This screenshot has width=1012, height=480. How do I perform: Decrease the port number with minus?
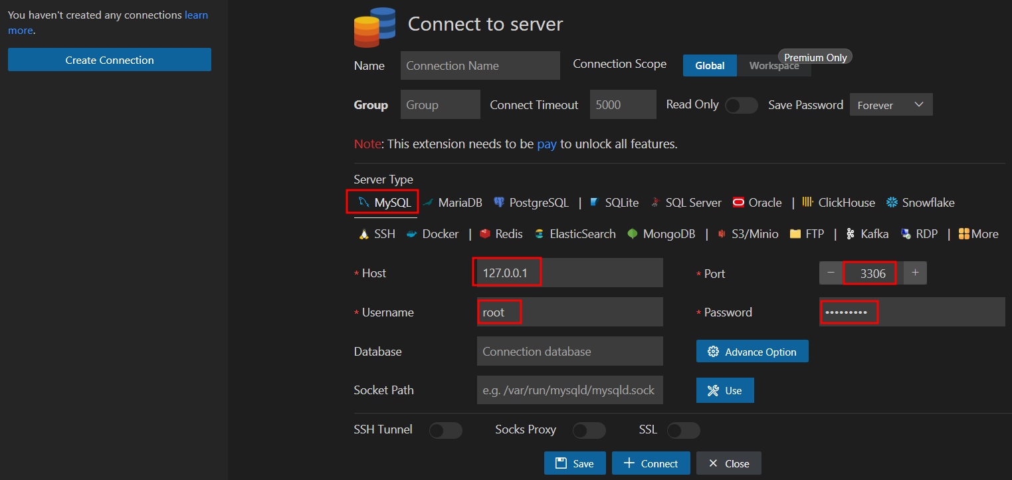[831, 273]
